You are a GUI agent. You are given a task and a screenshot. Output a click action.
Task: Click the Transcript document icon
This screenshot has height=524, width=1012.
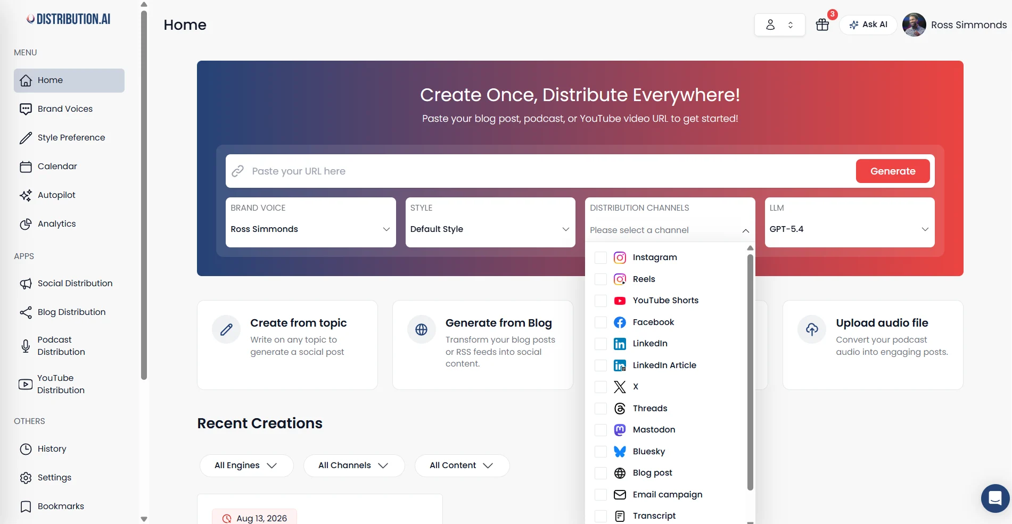tap(620, 516)
